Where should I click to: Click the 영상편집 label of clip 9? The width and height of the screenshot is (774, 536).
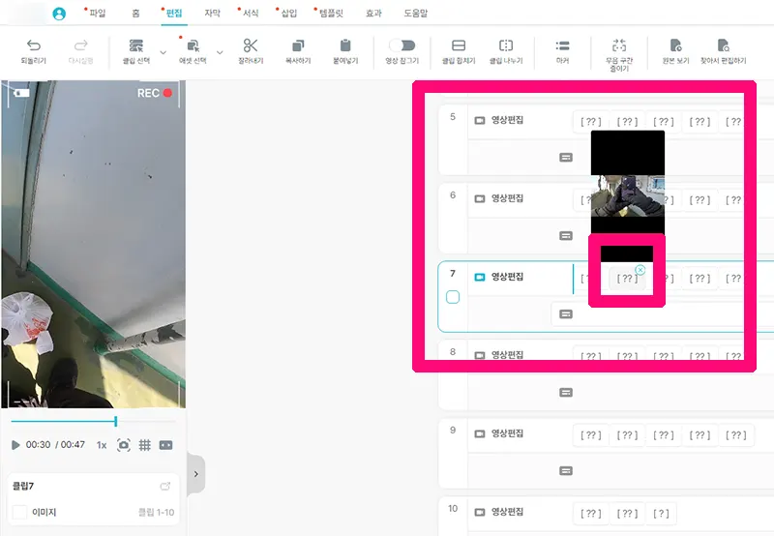point(507,433)
